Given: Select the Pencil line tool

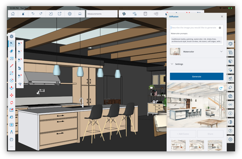Looking at the screenshot, I should [11, 66].
